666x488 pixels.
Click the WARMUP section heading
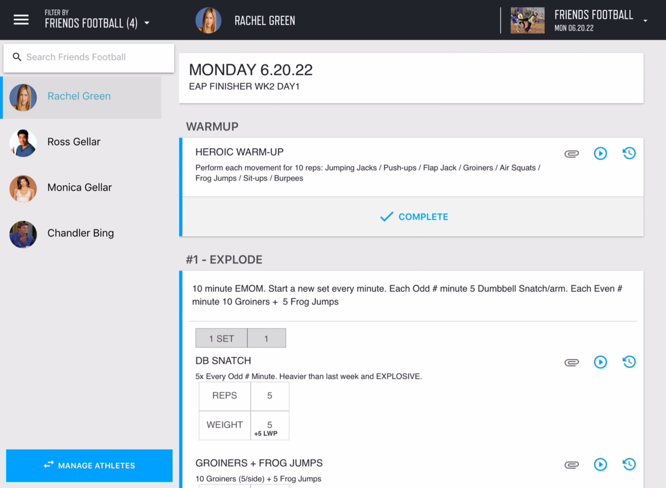point(212,127)
